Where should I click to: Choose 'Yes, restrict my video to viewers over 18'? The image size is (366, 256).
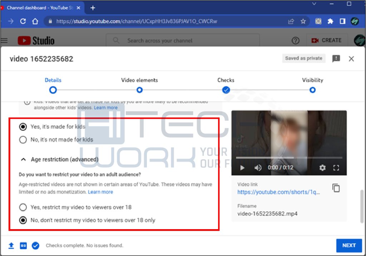click(x=23, y=207)
